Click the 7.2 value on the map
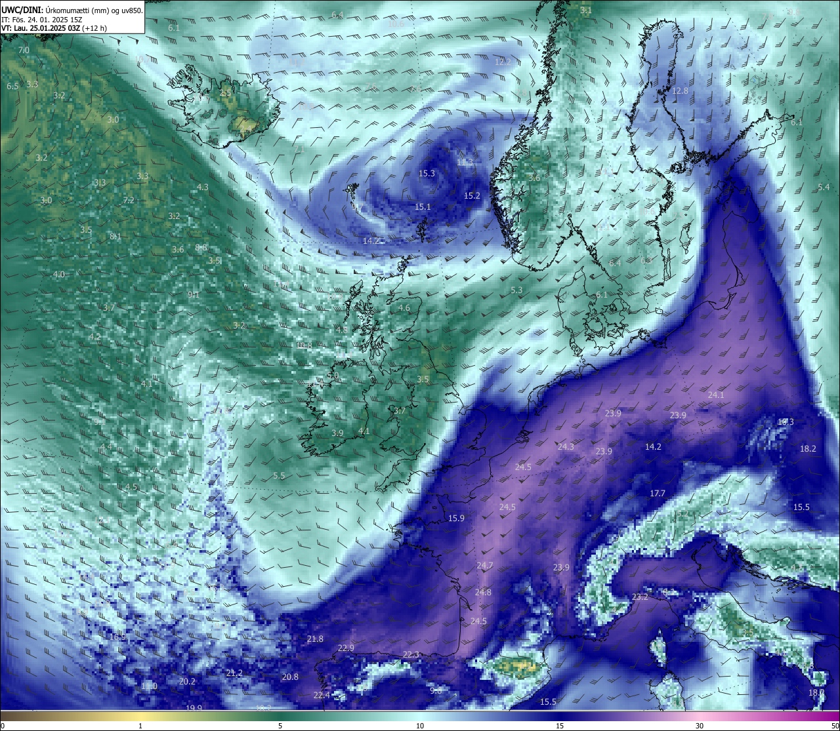The height and width of the screenshot is (731, 840). (x=129, y=201)
